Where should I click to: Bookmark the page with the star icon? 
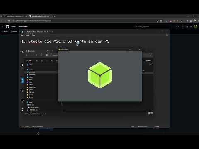point(161,21)
